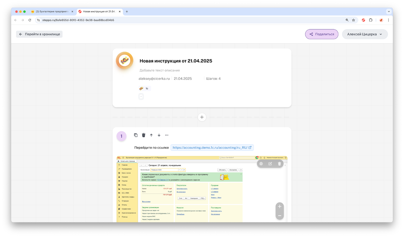Click Перейти в хранилище button
The width and height of the screenshot is (404, 237).
click(x=39, y=34)
